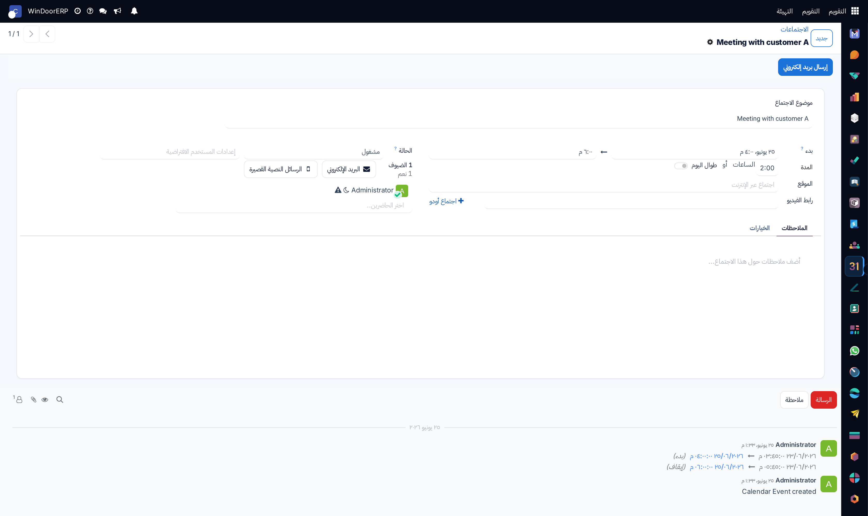
Task: Click the اجتماع أودو add meeting link
Action: (446, 201)
